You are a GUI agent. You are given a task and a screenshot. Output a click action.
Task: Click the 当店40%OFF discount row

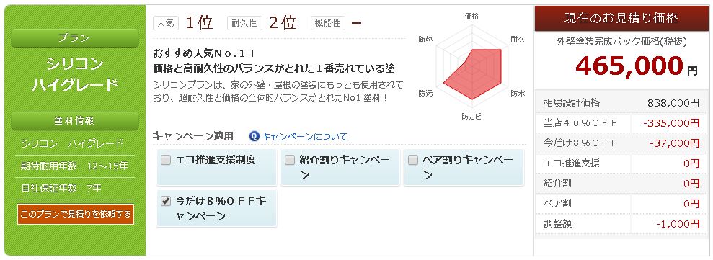621,123
